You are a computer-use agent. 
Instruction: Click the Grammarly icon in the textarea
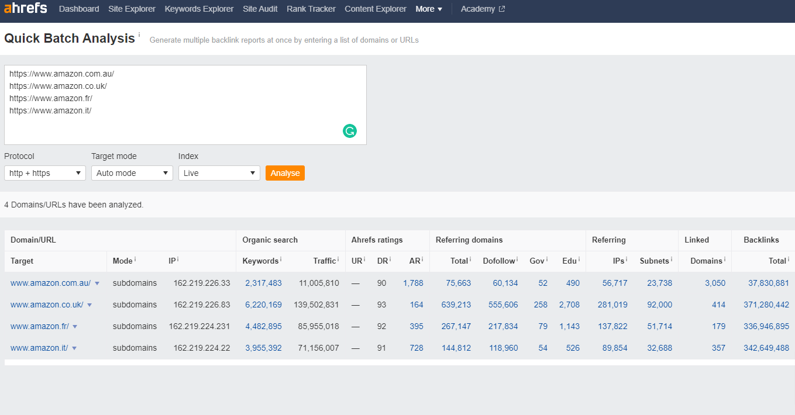pos(350,131)
